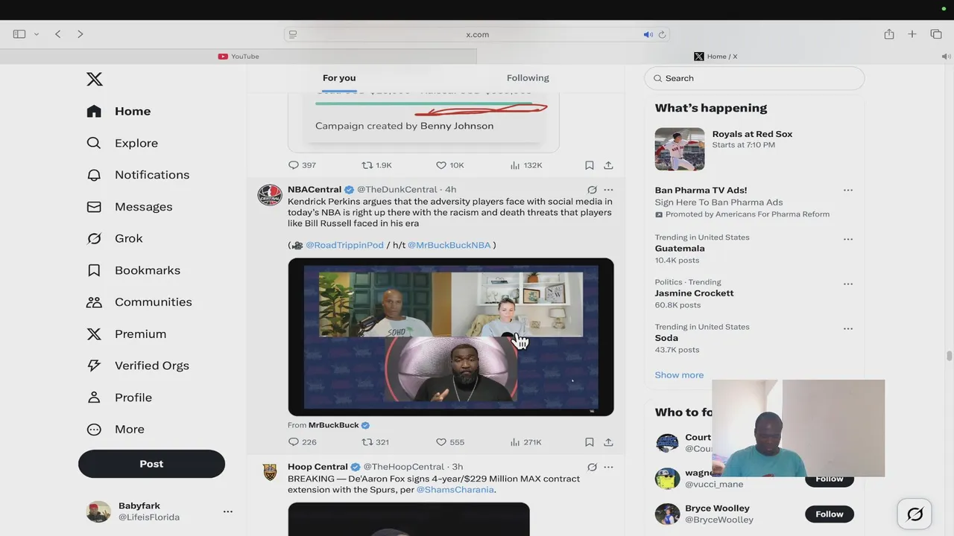Like NBACentral post with 555 likes

pos(449,442)
